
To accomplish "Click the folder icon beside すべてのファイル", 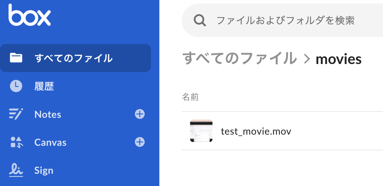I will 16,58.
